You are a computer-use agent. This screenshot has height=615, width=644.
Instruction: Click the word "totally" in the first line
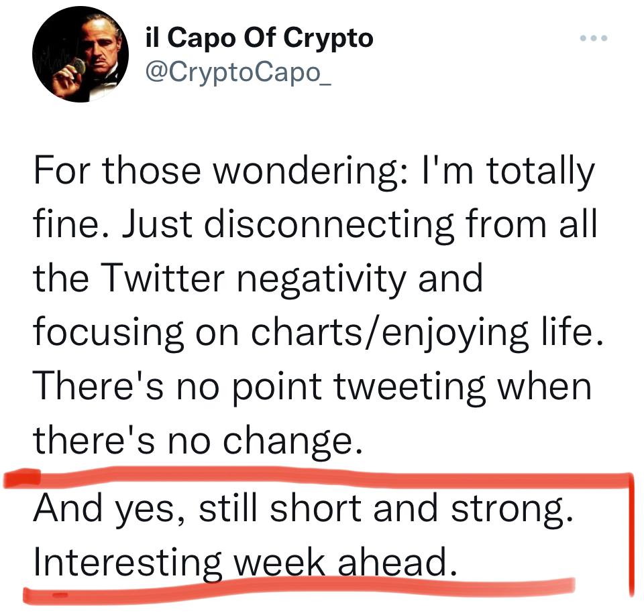coord(541,171)
